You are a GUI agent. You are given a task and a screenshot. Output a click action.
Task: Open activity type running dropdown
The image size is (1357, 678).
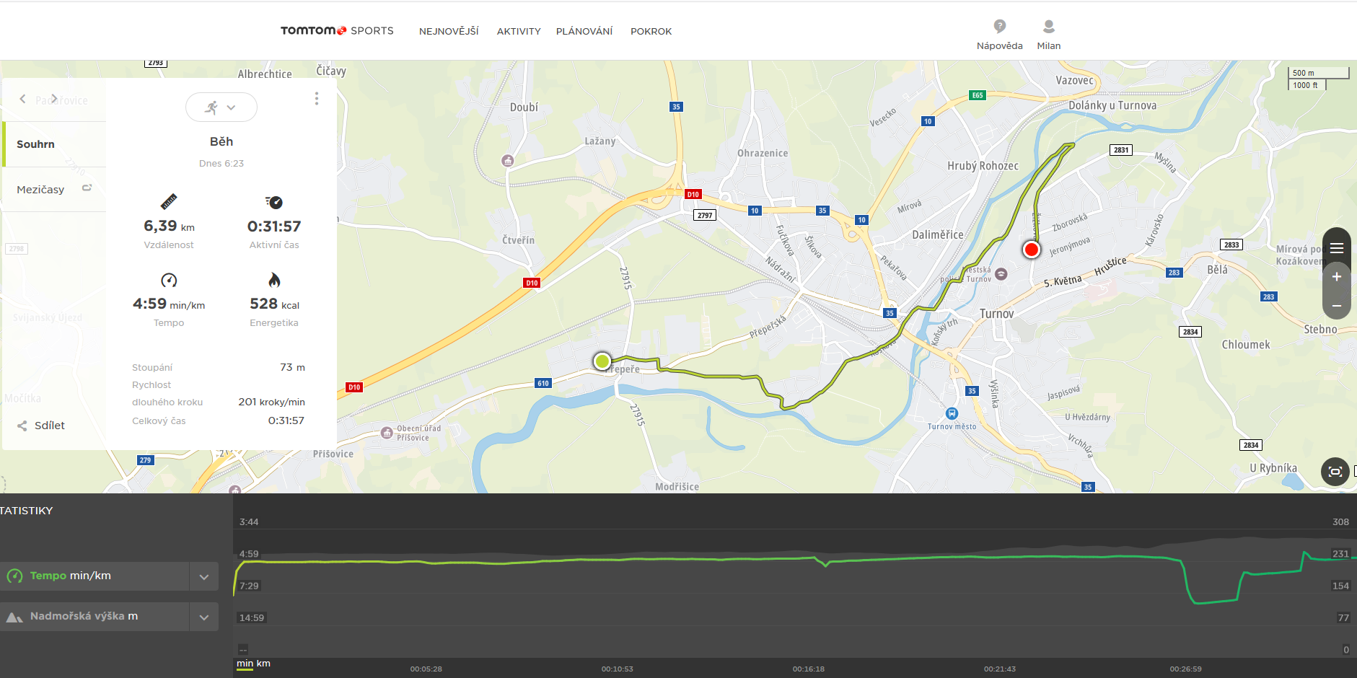221,107
